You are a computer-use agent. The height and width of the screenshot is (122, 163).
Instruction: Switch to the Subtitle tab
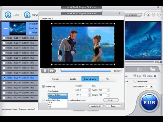click(x=73, y=79)
